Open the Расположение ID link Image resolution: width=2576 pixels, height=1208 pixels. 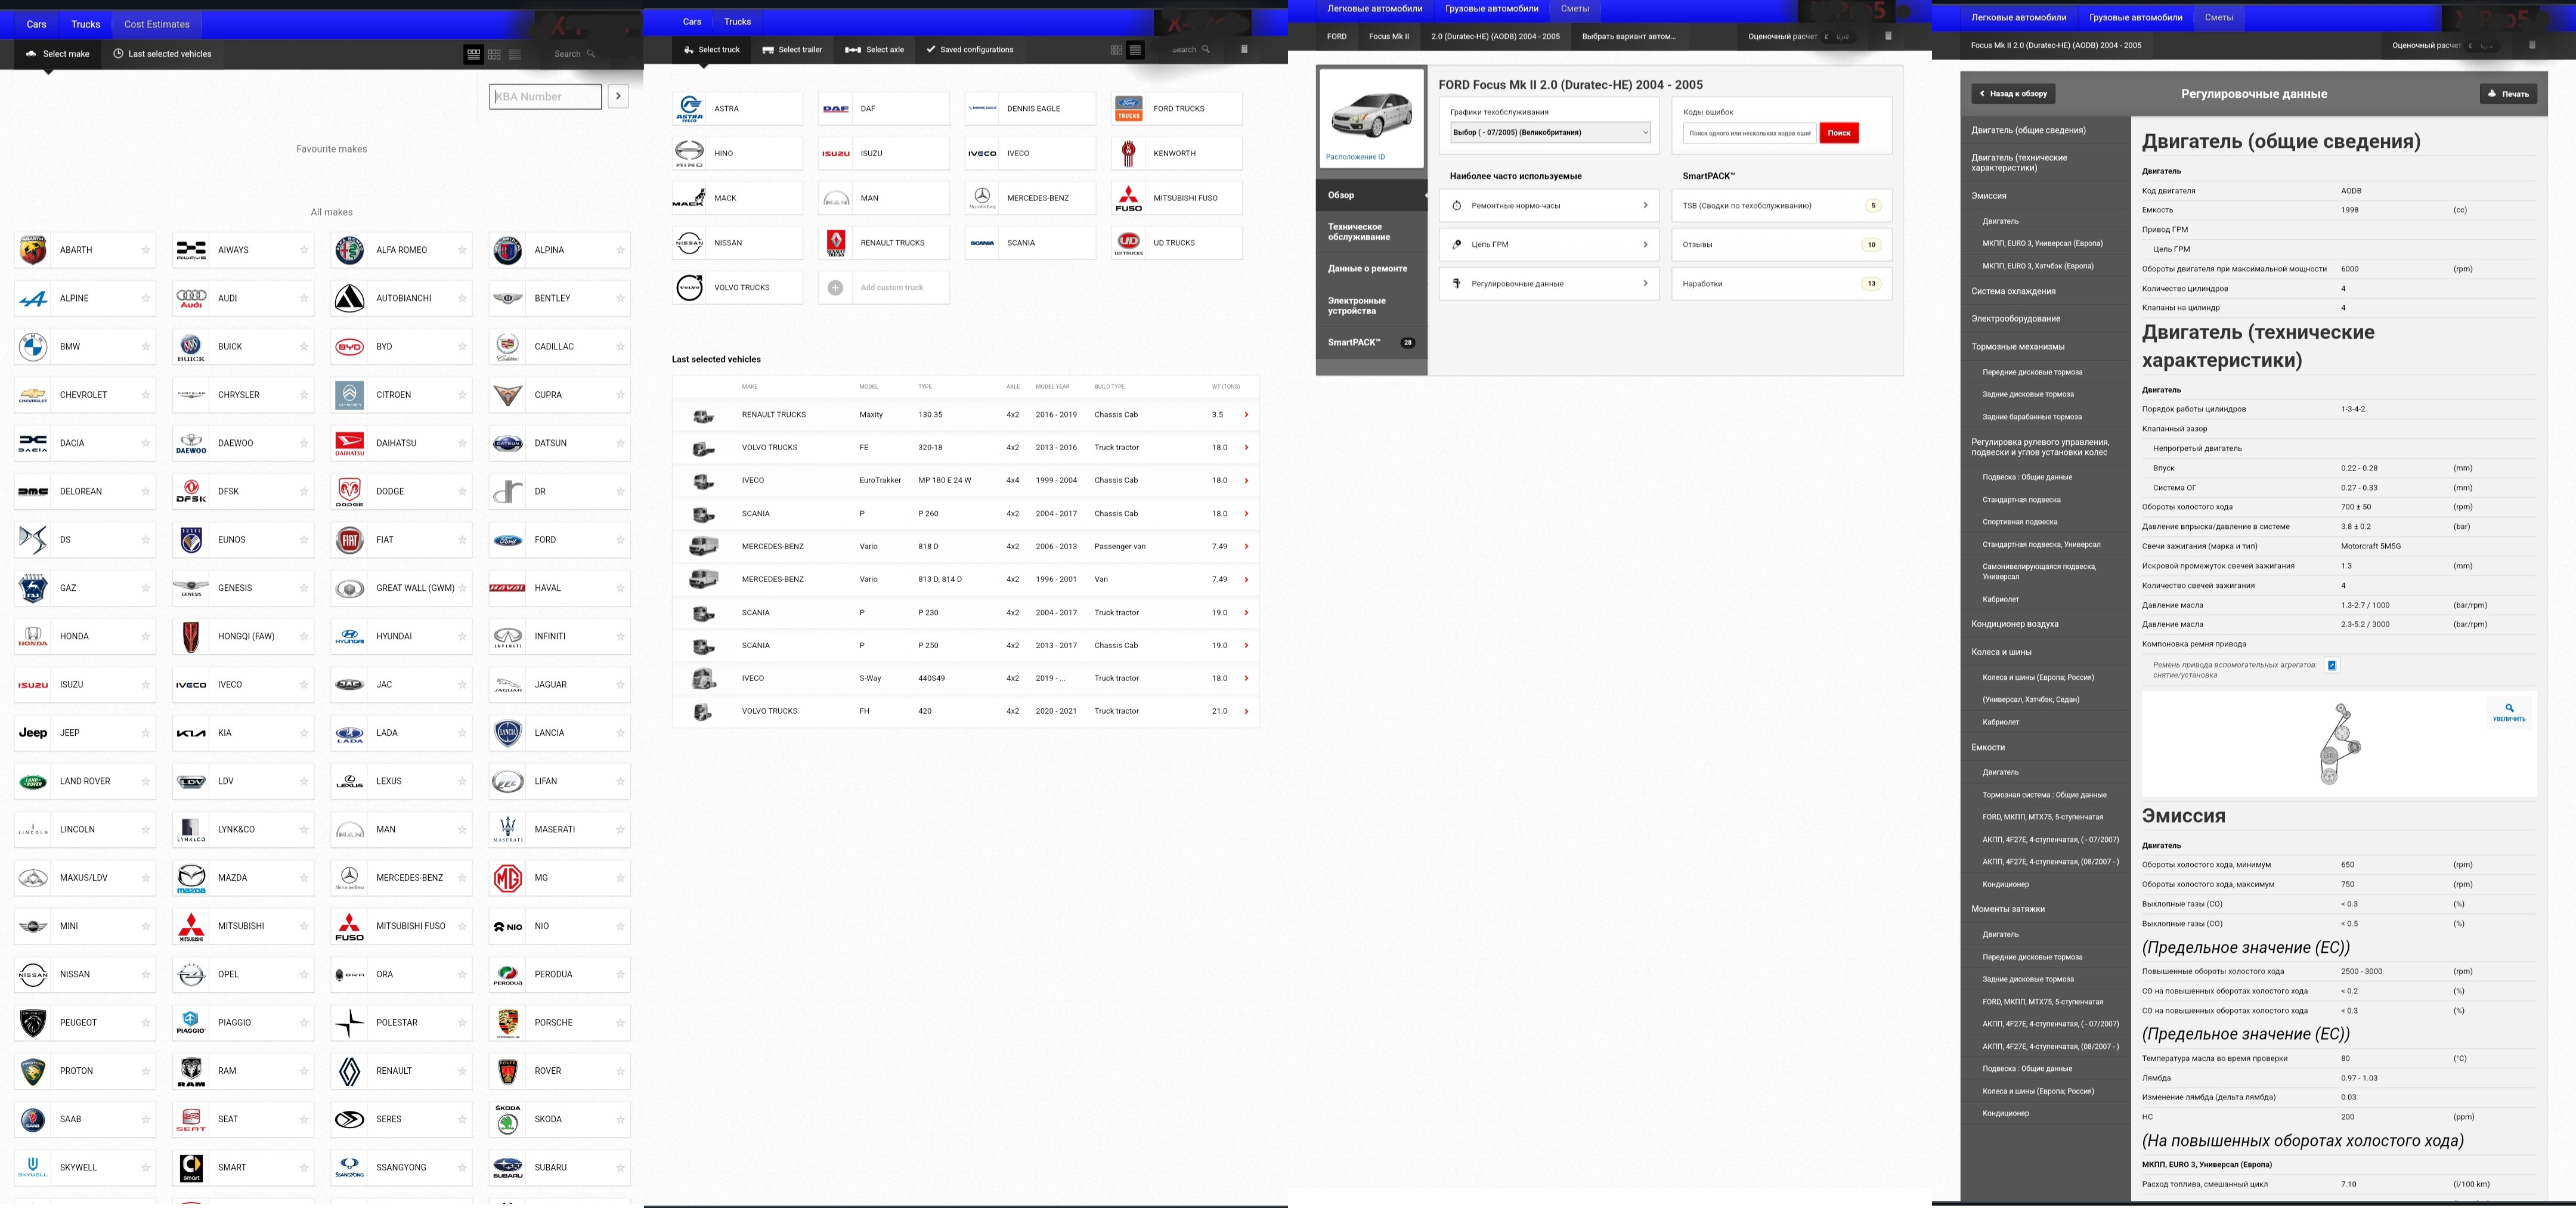[x=1355, y=157]
